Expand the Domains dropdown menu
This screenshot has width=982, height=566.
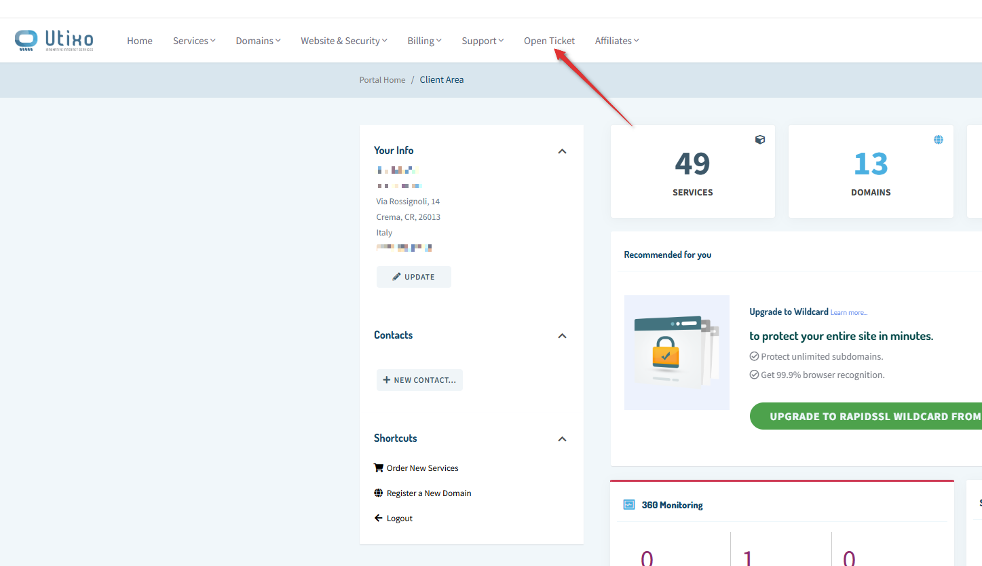pyautogui.click(x=258, y=41)
